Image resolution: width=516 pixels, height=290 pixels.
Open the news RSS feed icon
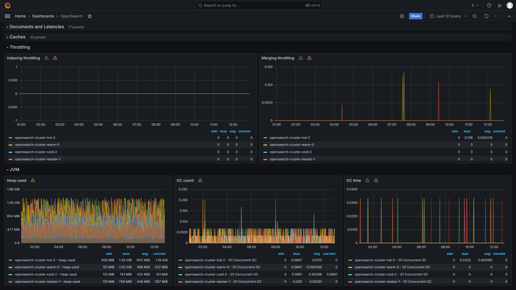pos(500,5)
